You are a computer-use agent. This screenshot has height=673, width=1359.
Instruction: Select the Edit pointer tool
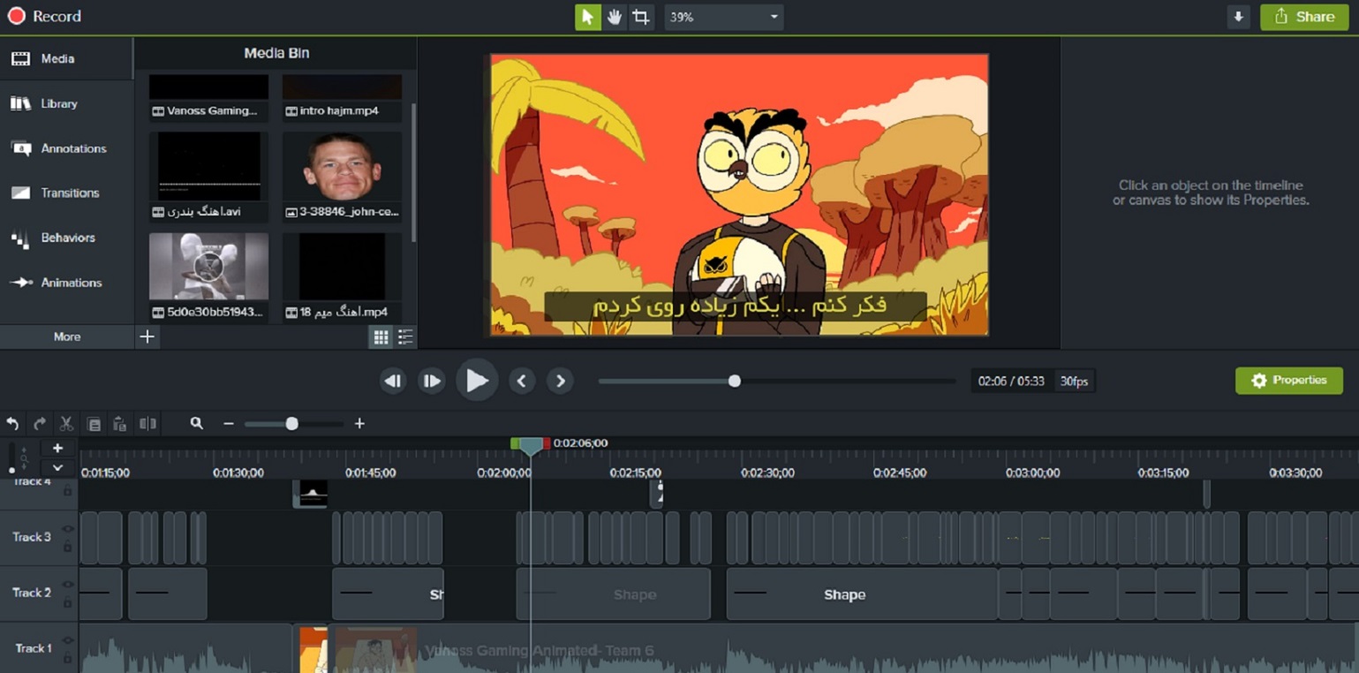587,17
